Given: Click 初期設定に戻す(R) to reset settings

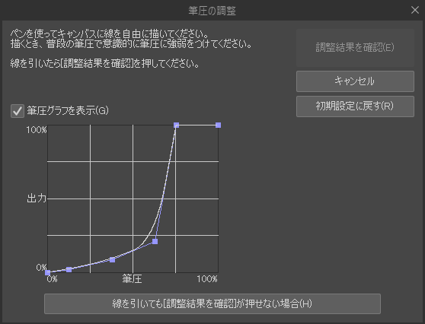Looking at the screenshot, I should pyautogui.click(x=355, y=106).
